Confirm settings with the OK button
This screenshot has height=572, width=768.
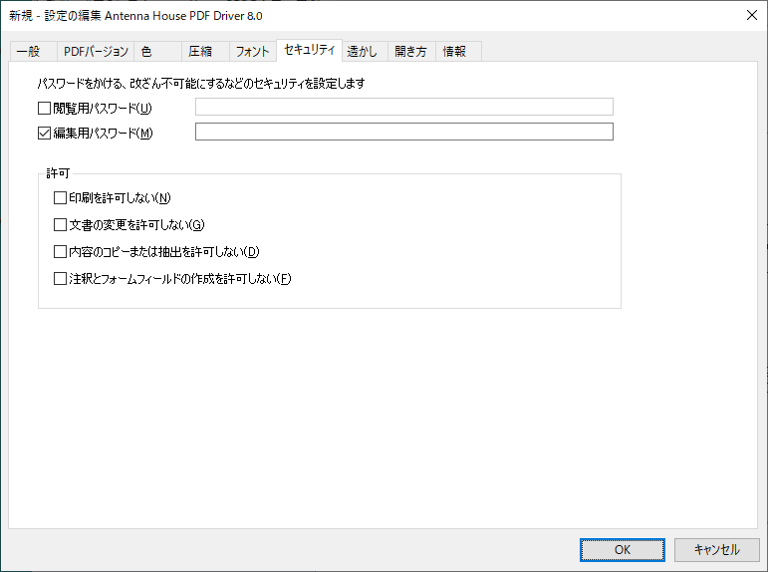pos(623,550)
